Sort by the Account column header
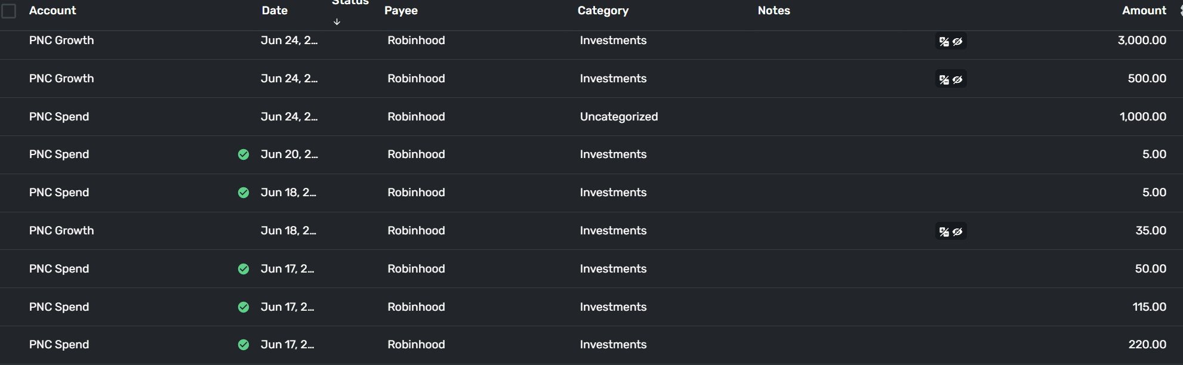The image size is (1183, 365). pyautogui.click(x=53, y=11)
